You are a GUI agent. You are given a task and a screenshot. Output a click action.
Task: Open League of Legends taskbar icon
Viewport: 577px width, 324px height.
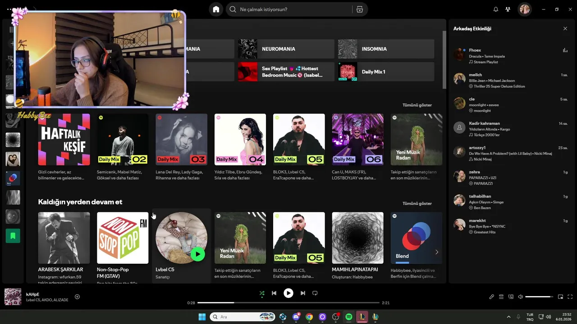pos(362,317)
